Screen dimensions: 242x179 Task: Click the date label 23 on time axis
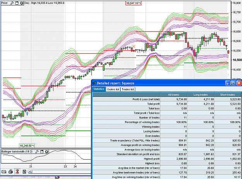(65, 166)
